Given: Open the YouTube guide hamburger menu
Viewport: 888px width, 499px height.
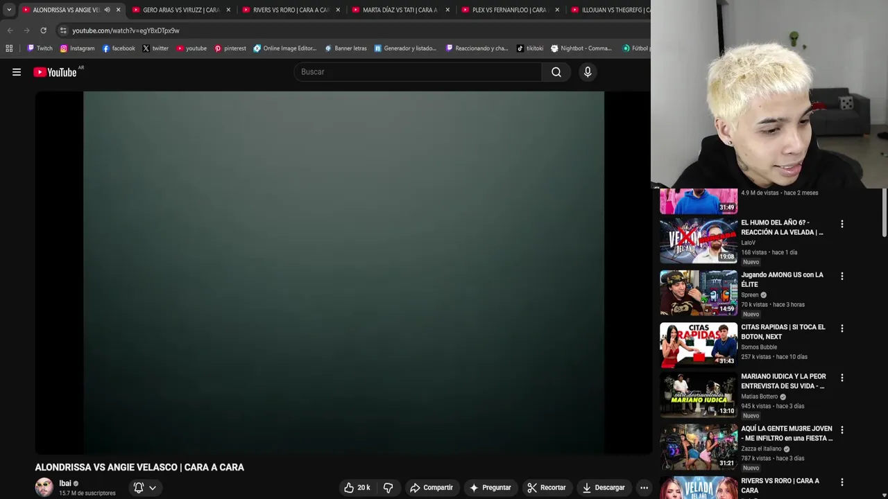Looking at the screenshot, I should [x=17, y=72].
